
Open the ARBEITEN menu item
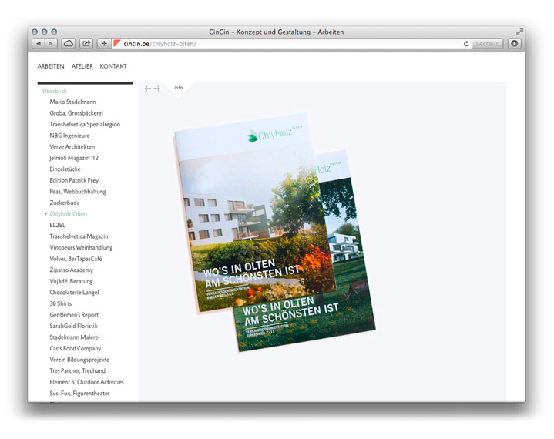(x=51, y=66)
